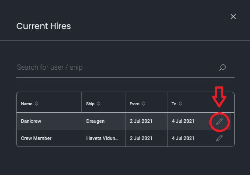The height and width of the screenshot is (175, 250).
Task: Sort the table by From date
Action: [x=143, y=104]
